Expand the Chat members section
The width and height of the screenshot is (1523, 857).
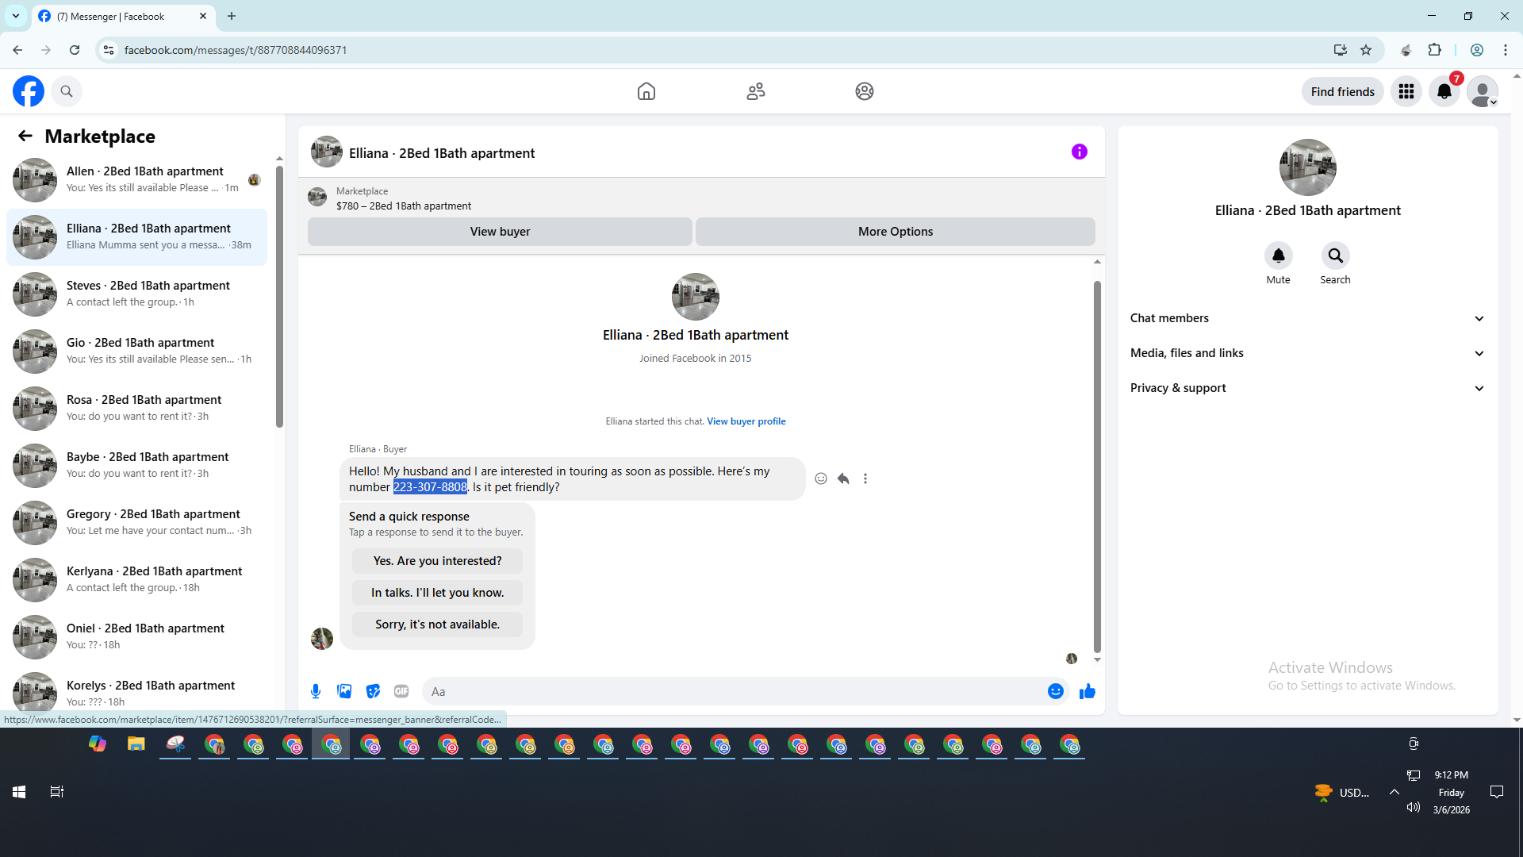1307,318
